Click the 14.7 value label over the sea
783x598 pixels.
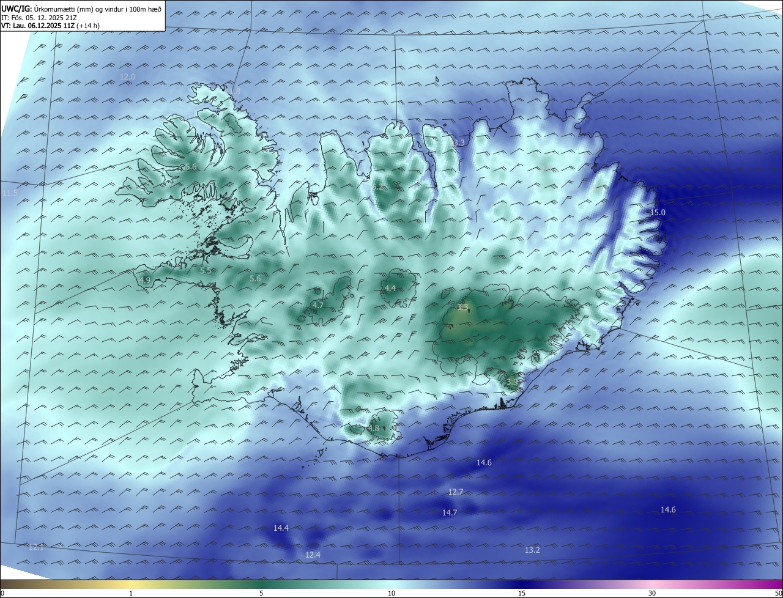[x=450, y=512]
